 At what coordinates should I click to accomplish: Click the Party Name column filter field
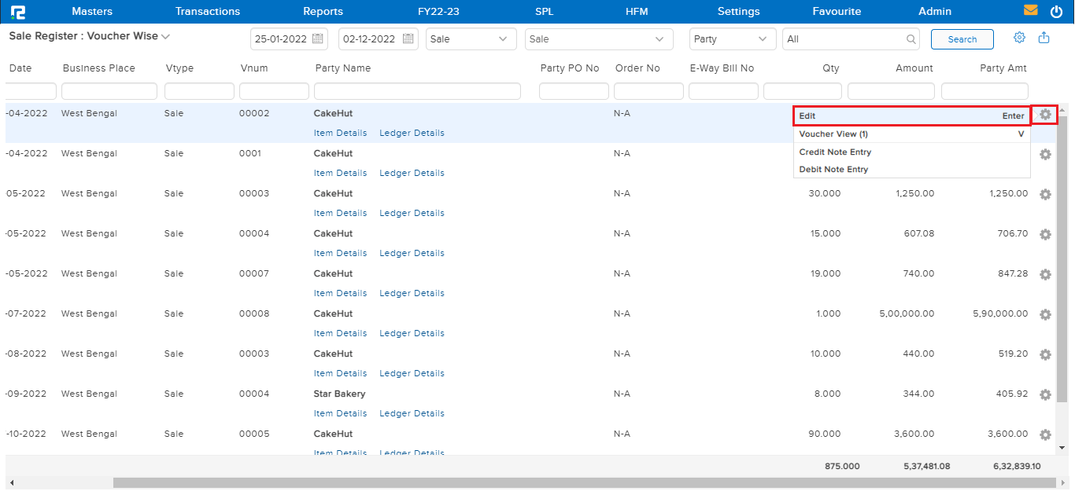417,91
